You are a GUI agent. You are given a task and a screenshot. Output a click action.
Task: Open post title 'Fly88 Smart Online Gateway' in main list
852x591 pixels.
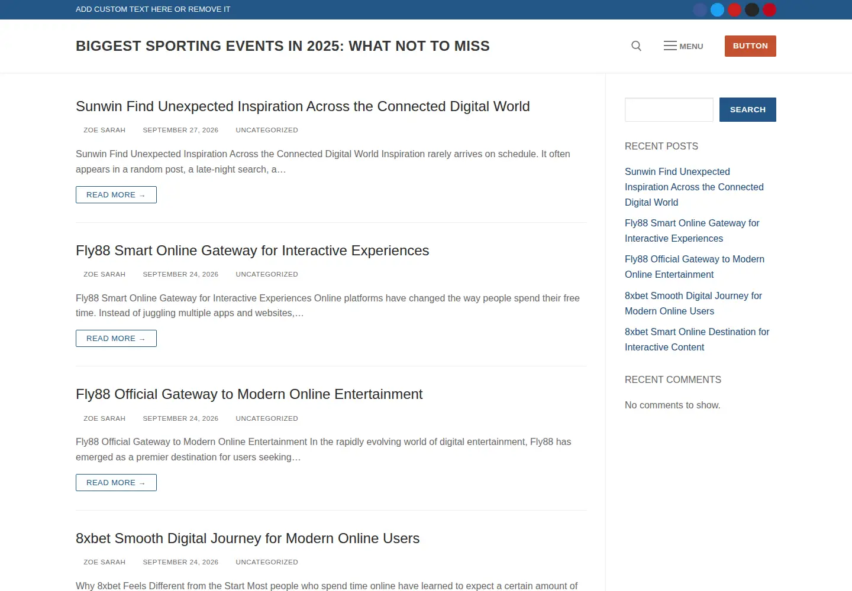253,251
